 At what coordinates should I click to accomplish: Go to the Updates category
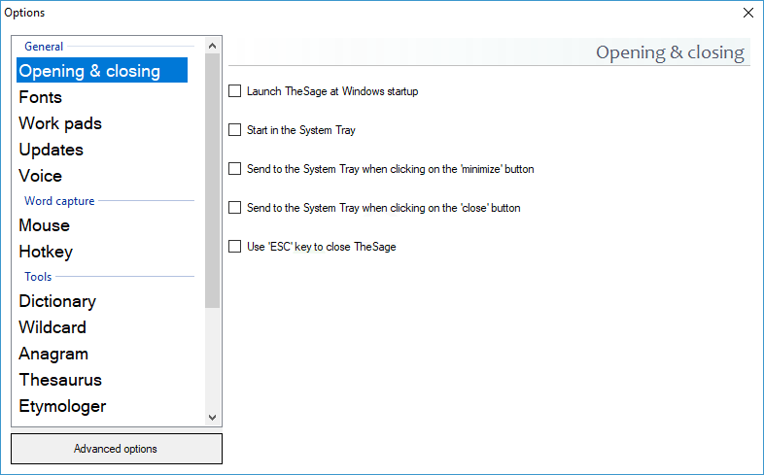coord(52,150)
